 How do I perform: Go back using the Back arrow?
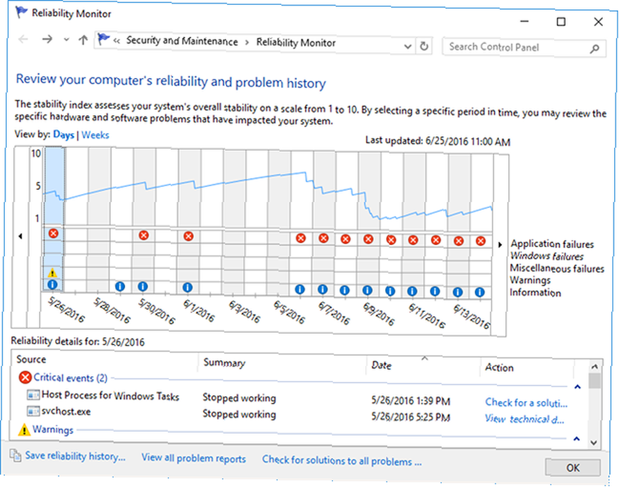24,39
